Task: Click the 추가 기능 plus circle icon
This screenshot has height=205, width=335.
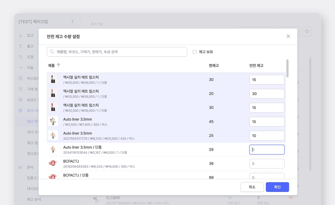Action: coord(20,111)
